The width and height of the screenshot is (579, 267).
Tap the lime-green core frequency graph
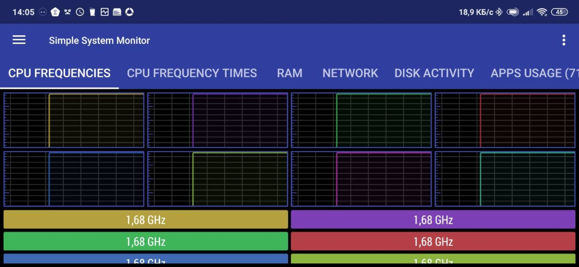tap(218, 179)
